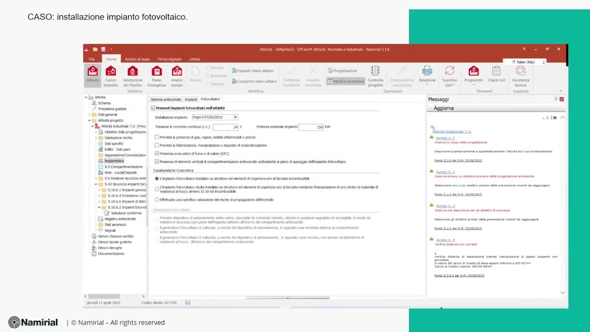Image resolution: width=590 pixels, height=332 pixels.
Task: Open the File menu
Action: coord(92,59)
